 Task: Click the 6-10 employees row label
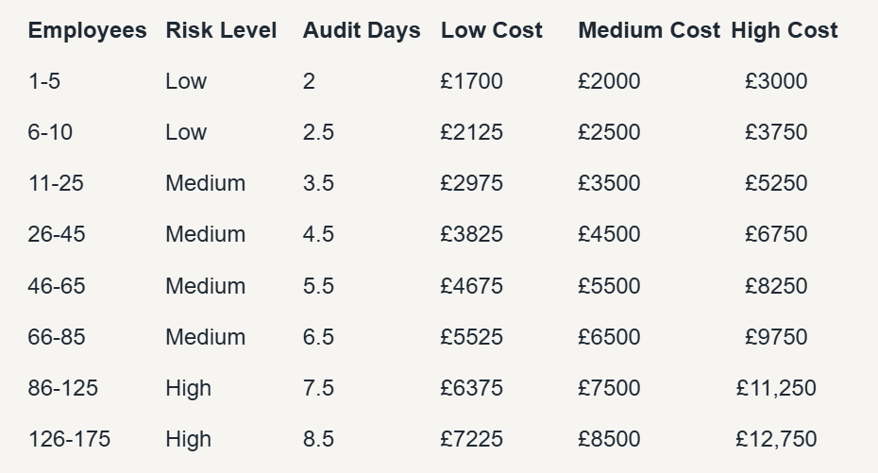click(50, 133)
